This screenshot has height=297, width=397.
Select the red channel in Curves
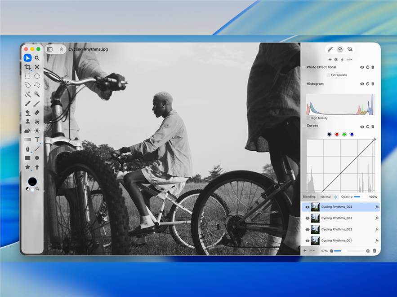pos(337,134)
